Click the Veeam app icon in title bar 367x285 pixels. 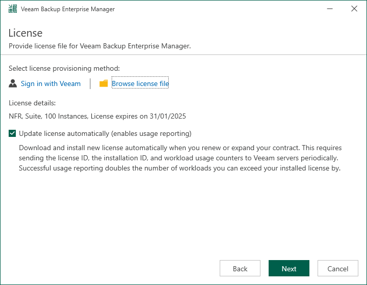point(13,9)
